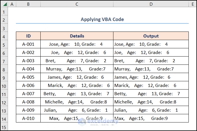Select column B header
Screen dimensions: 197x131
coord(28,4)
